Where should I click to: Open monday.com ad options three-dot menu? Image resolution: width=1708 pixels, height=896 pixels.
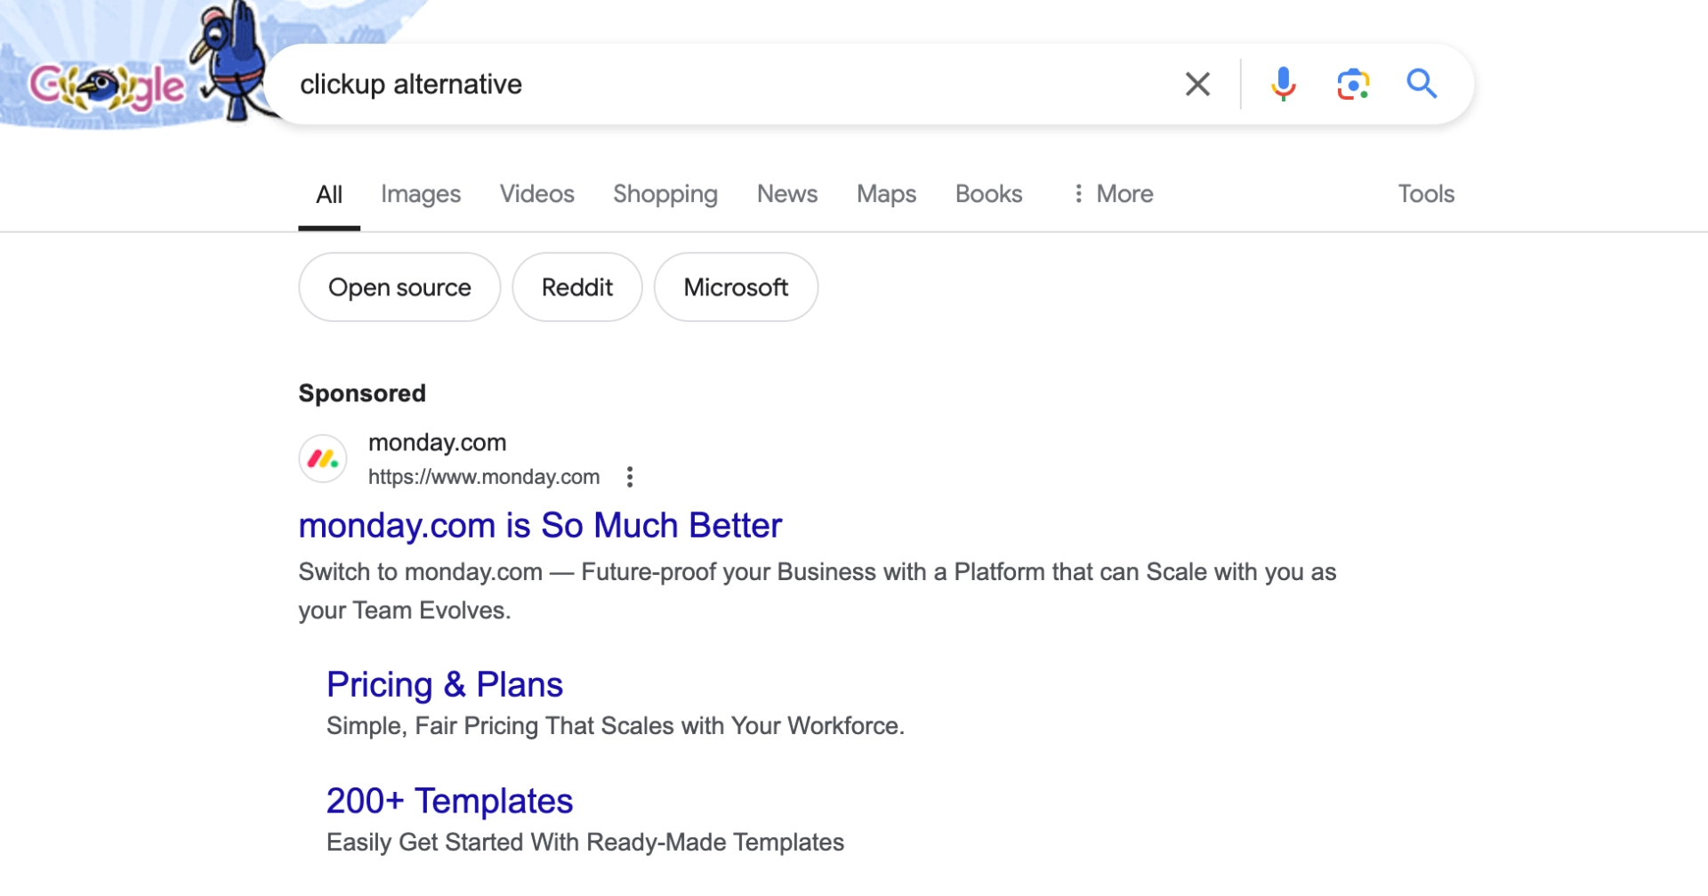pyautogui.click(x=630, y=477)
